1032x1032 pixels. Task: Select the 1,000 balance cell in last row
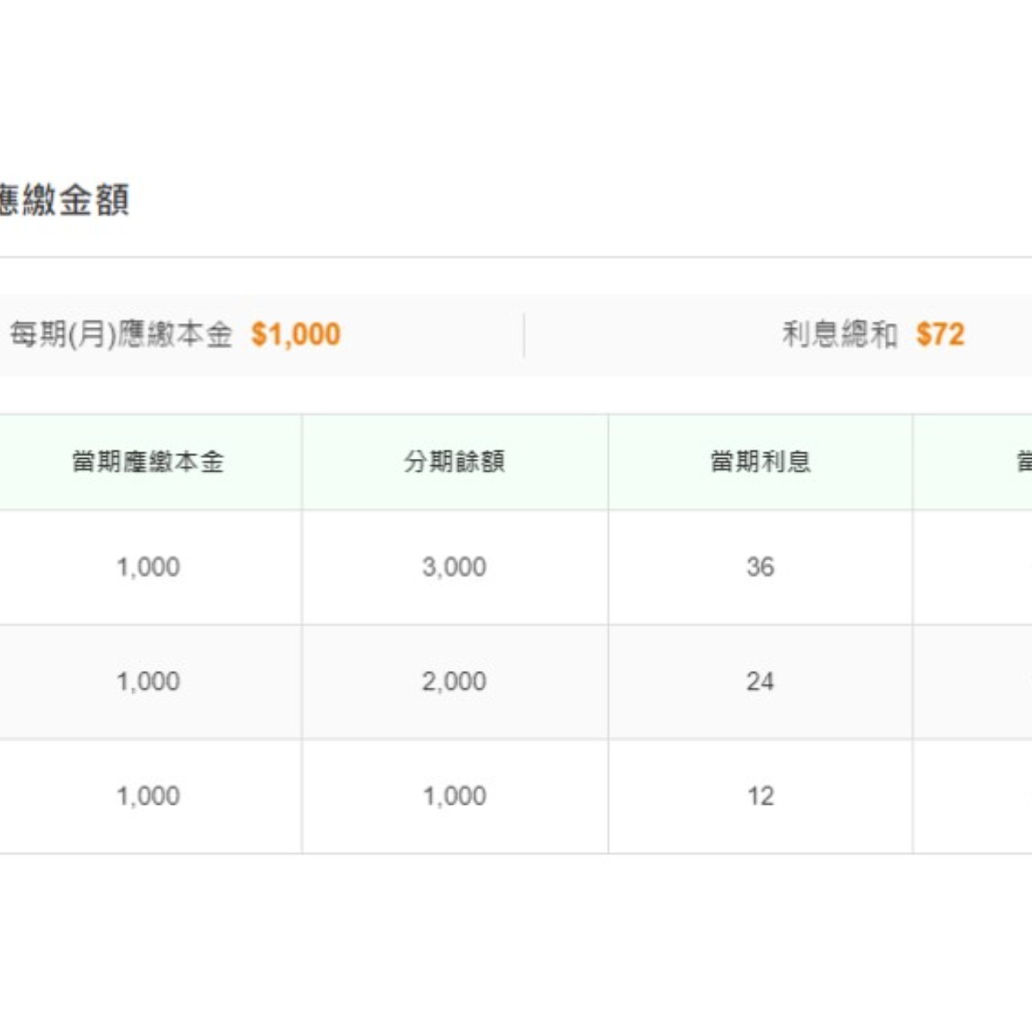[454, 796]
